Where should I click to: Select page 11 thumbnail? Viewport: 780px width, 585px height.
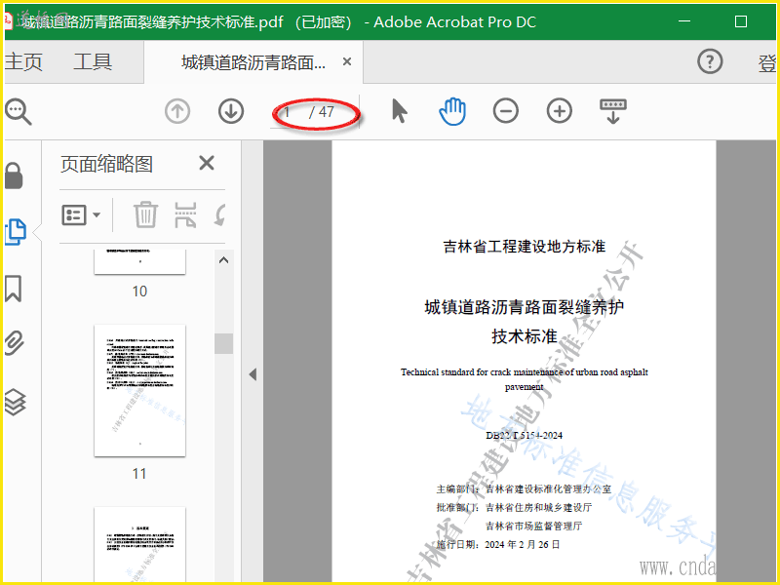coord(139,391)
